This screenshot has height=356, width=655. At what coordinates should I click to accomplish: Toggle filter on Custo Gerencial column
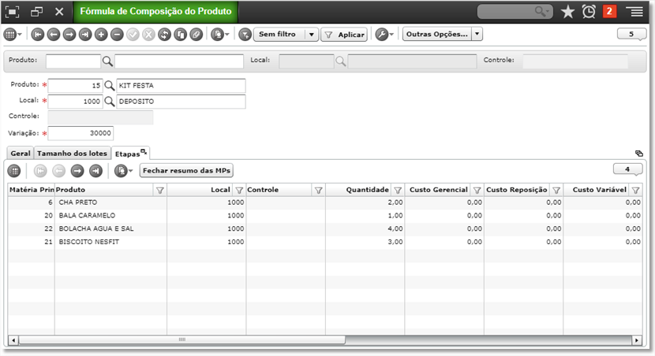pyautogui.click(x=477, y=190)
